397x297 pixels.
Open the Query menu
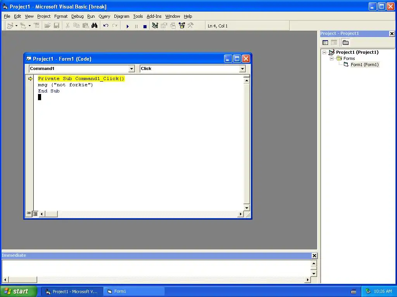pos(104,16)
